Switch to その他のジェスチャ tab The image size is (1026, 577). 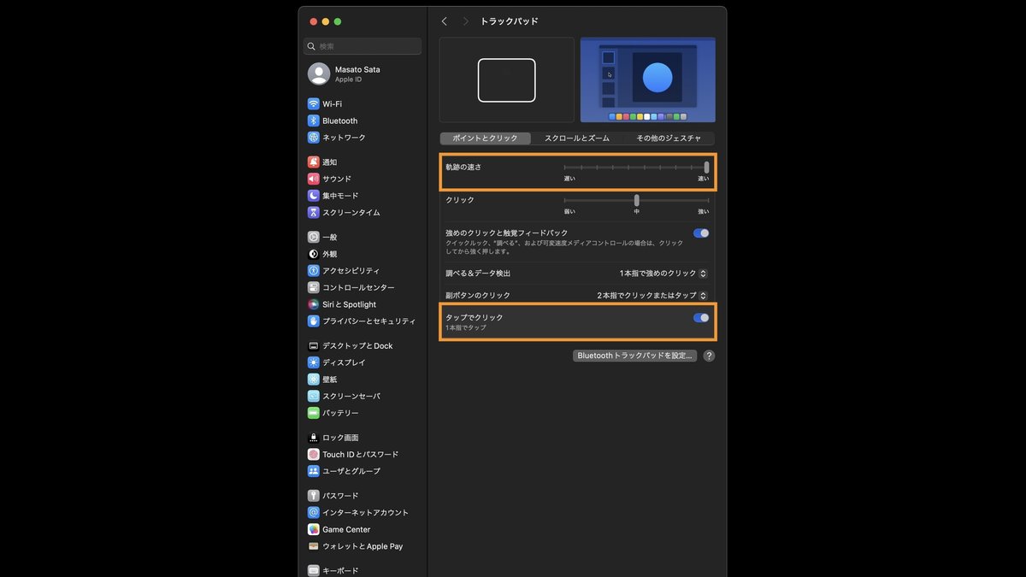669,138
